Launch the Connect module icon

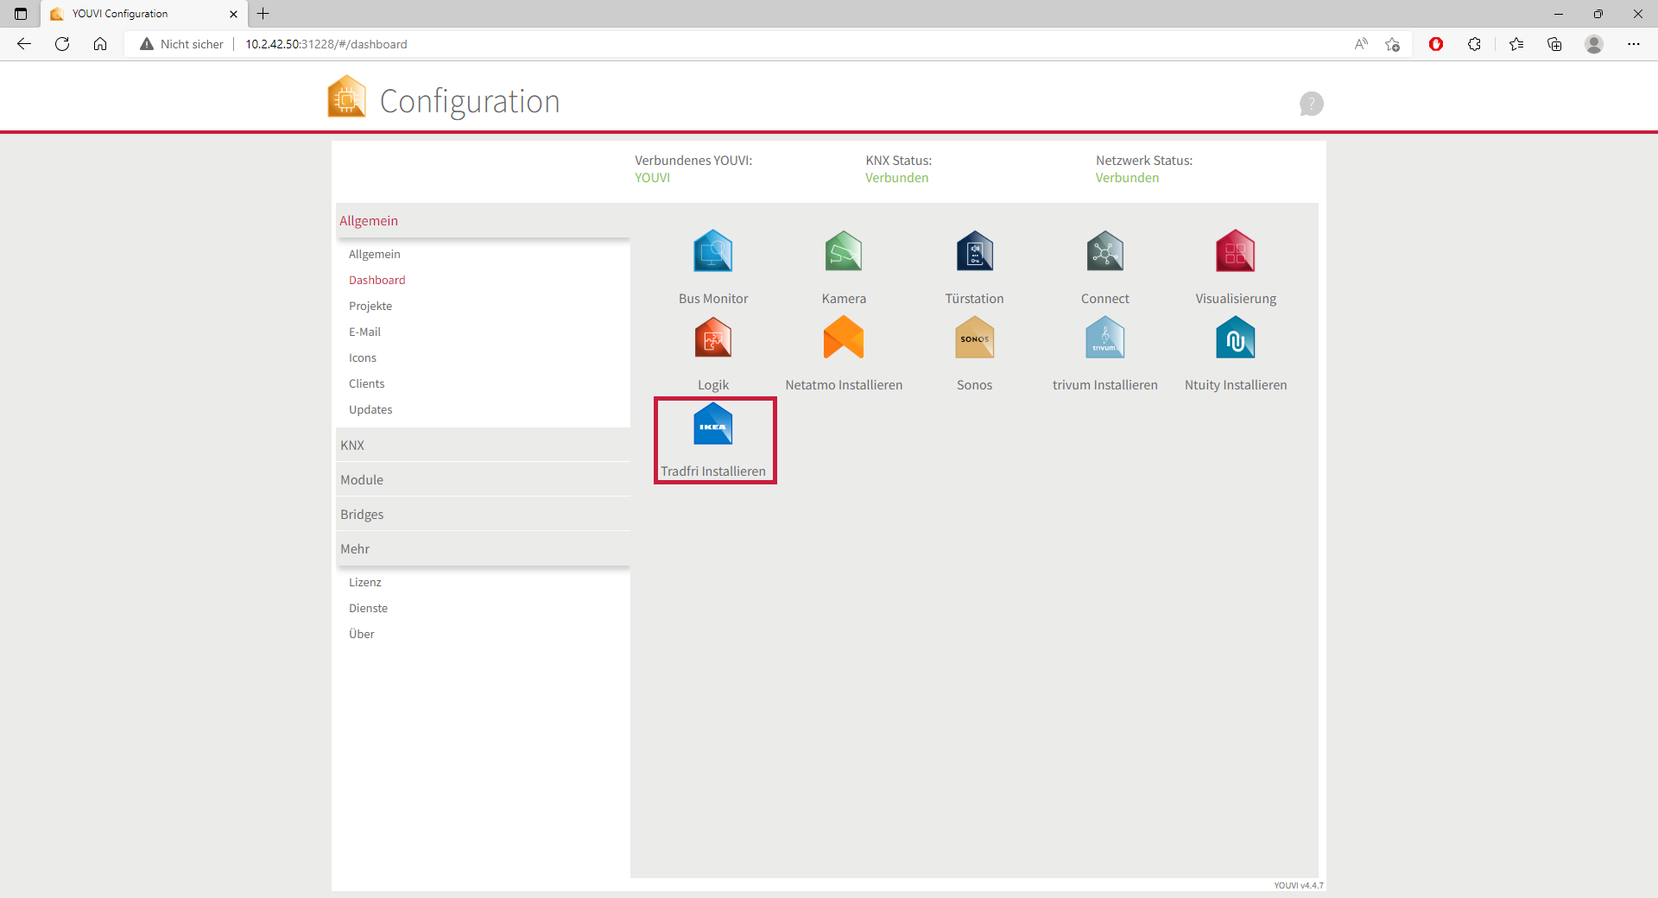(x=1104, y=251)
